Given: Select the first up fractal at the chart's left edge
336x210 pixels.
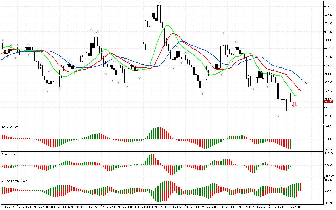Looking at the screenshot, I should [3, 40].
